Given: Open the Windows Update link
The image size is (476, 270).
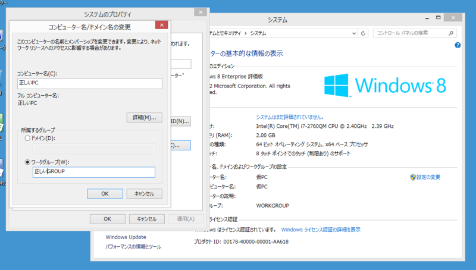Looking at the screenshot, I should pyautogui.click(x=126, y=237).
